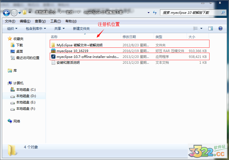Image resolution: width=229 pixels, height=160 pixels.
Task: Click file name myeclipse-10.7-offline-installer-windo...
Action: pyautogui.click(x=88, y=57)
